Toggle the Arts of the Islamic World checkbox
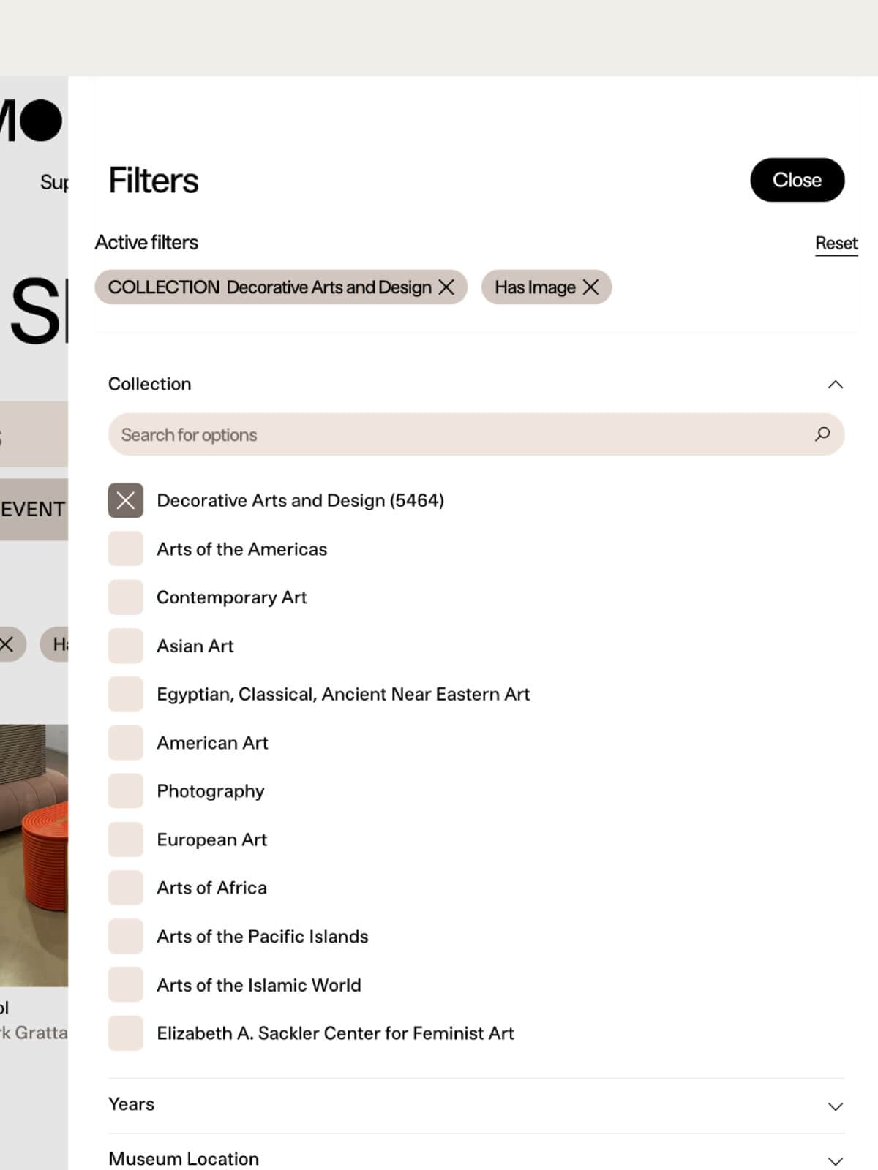The width and height of the screenshot is (878, 1170). click(x=126, y=985)
